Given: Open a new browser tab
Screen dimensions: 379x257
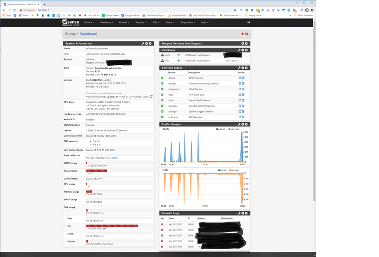Looking at the screenshot, I should tap(44, 4).
